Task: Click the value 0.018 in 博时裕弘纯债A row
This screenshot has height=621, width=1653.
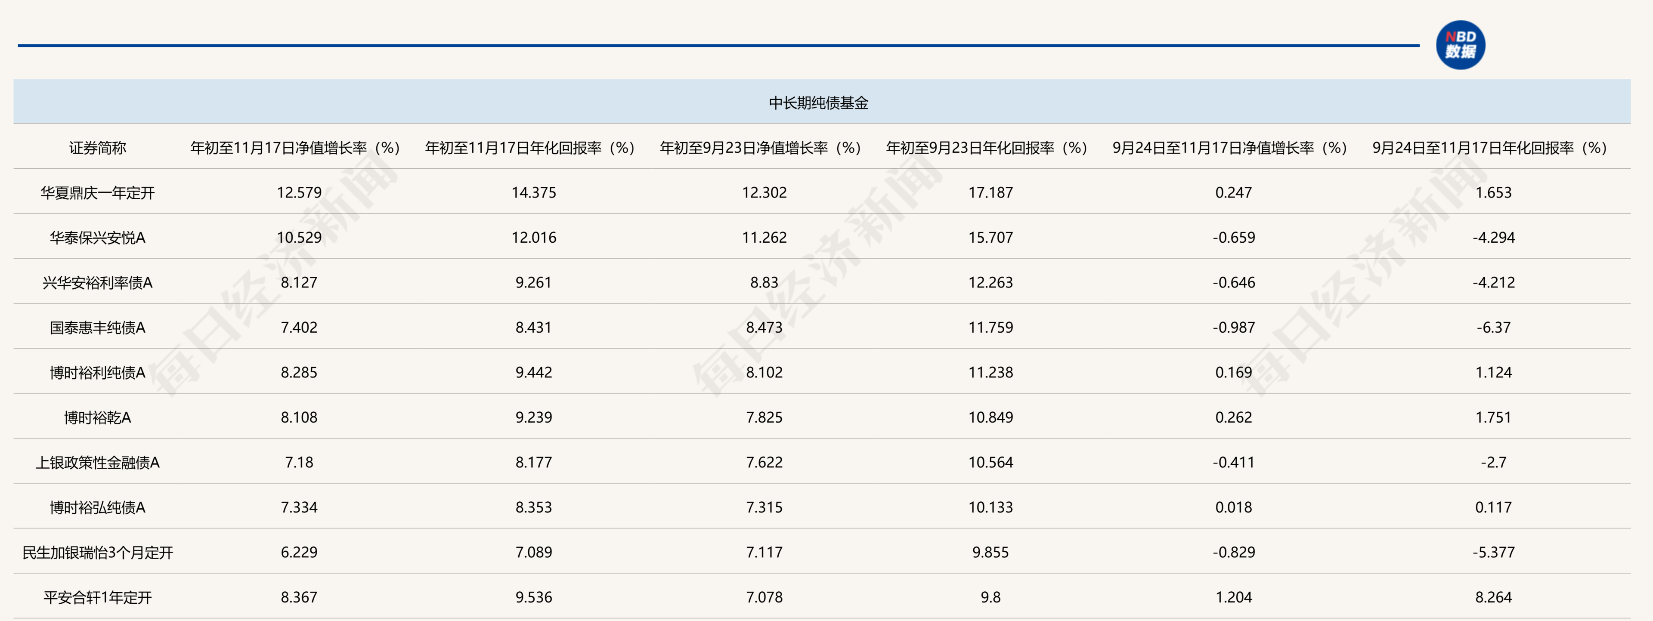Action: coord(1233,507)
